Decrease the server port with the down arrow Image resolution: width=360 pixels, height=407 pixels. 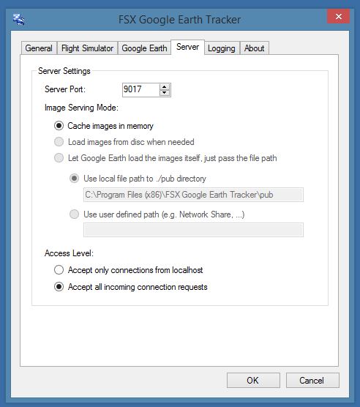pos(165,93)
